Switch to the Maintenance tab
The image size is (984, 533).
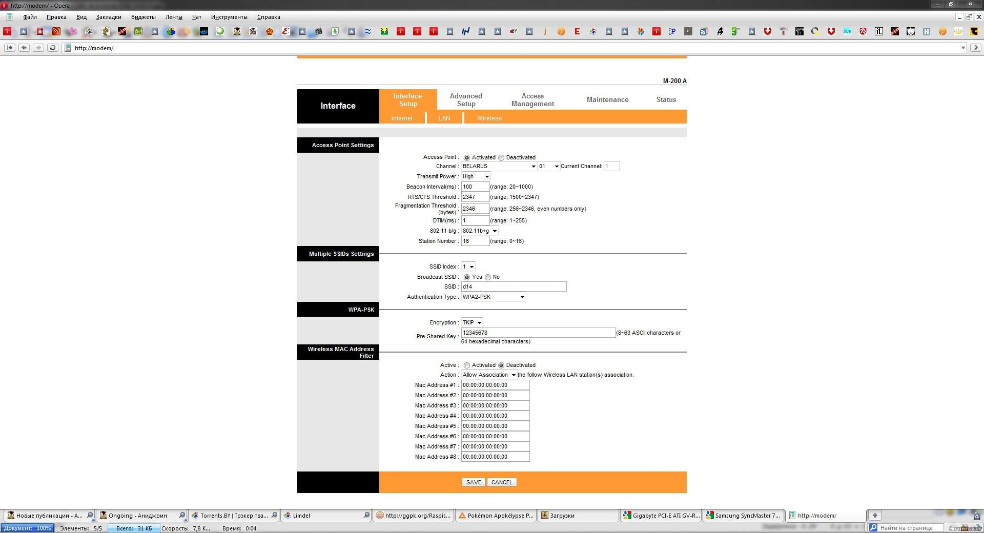[x=607, y=99]
